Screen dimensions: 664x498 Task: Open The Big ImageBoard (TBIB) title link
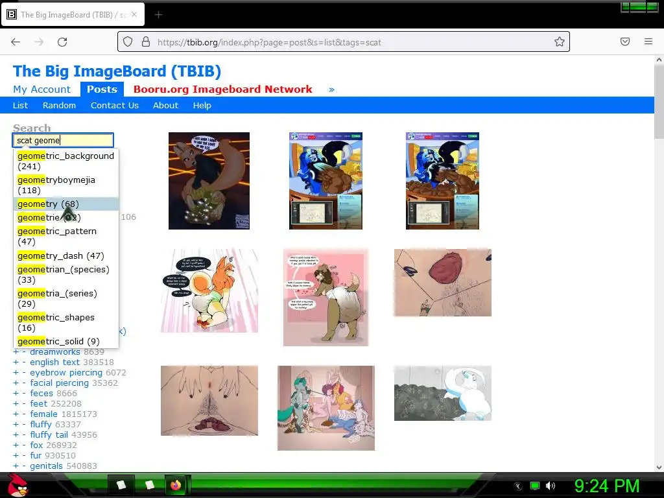[x=117, y=71]
